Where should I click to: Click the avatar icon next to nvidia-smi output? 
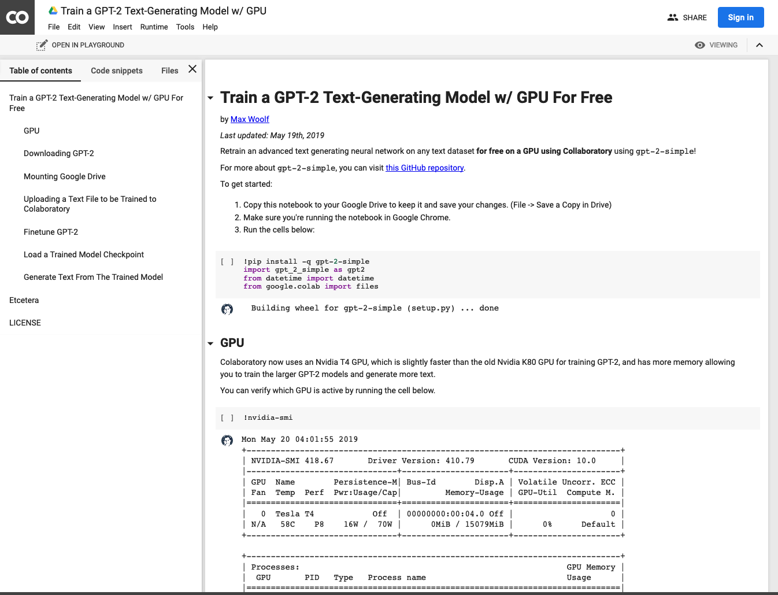227,441
